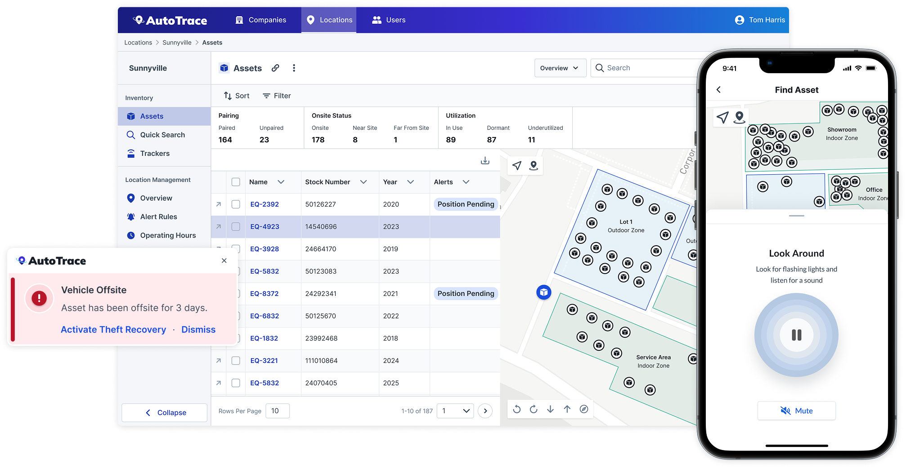Open the three-dot menu next to Assets
This screenshot has height=468, width=906.
tap(294, 68)
